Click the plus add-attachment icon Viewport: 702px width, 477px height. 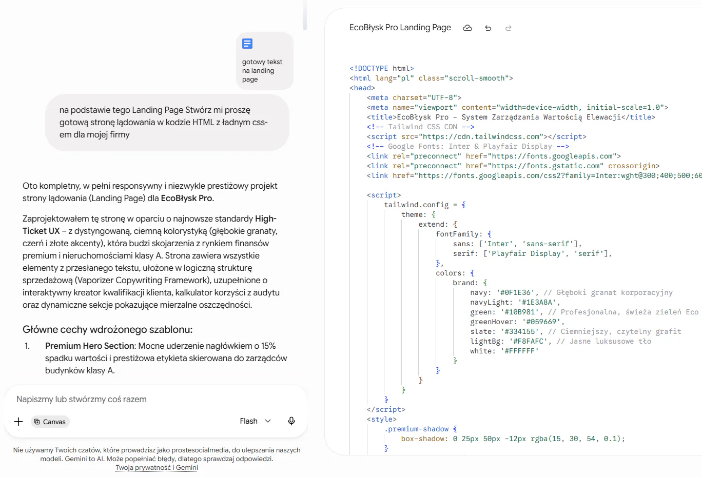click(18, 422)
